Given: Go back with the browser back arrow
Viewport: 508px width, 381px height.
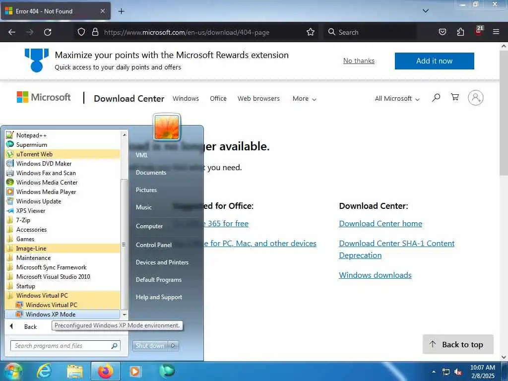Looking at the screenshot, I should pos(12,32).
